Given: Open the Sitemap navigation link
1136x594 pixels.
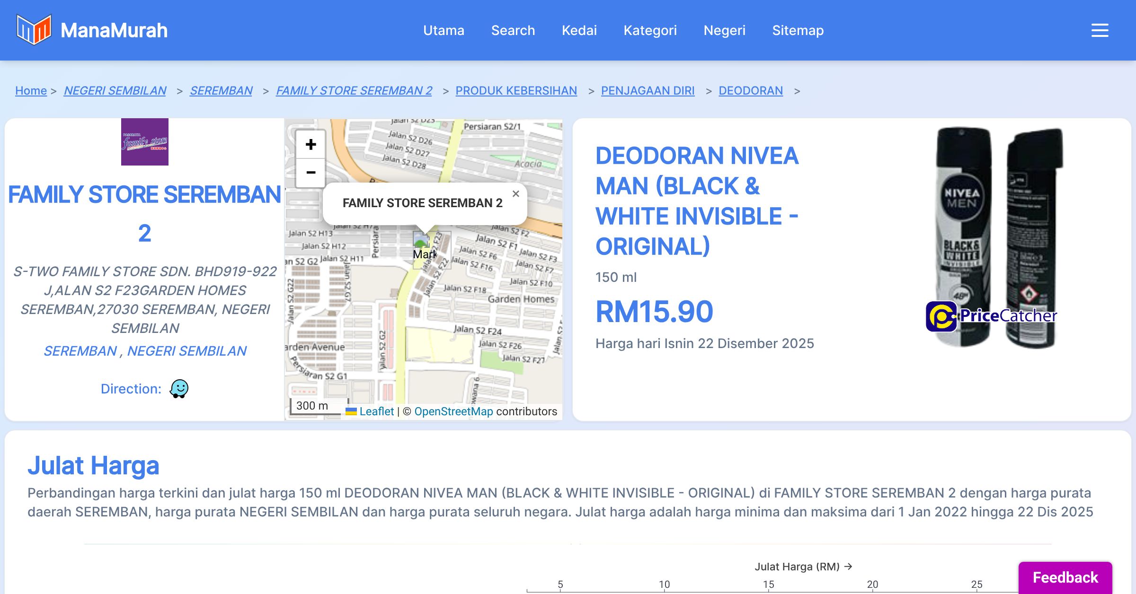Looking at the screenshot, I should [798, 30].
